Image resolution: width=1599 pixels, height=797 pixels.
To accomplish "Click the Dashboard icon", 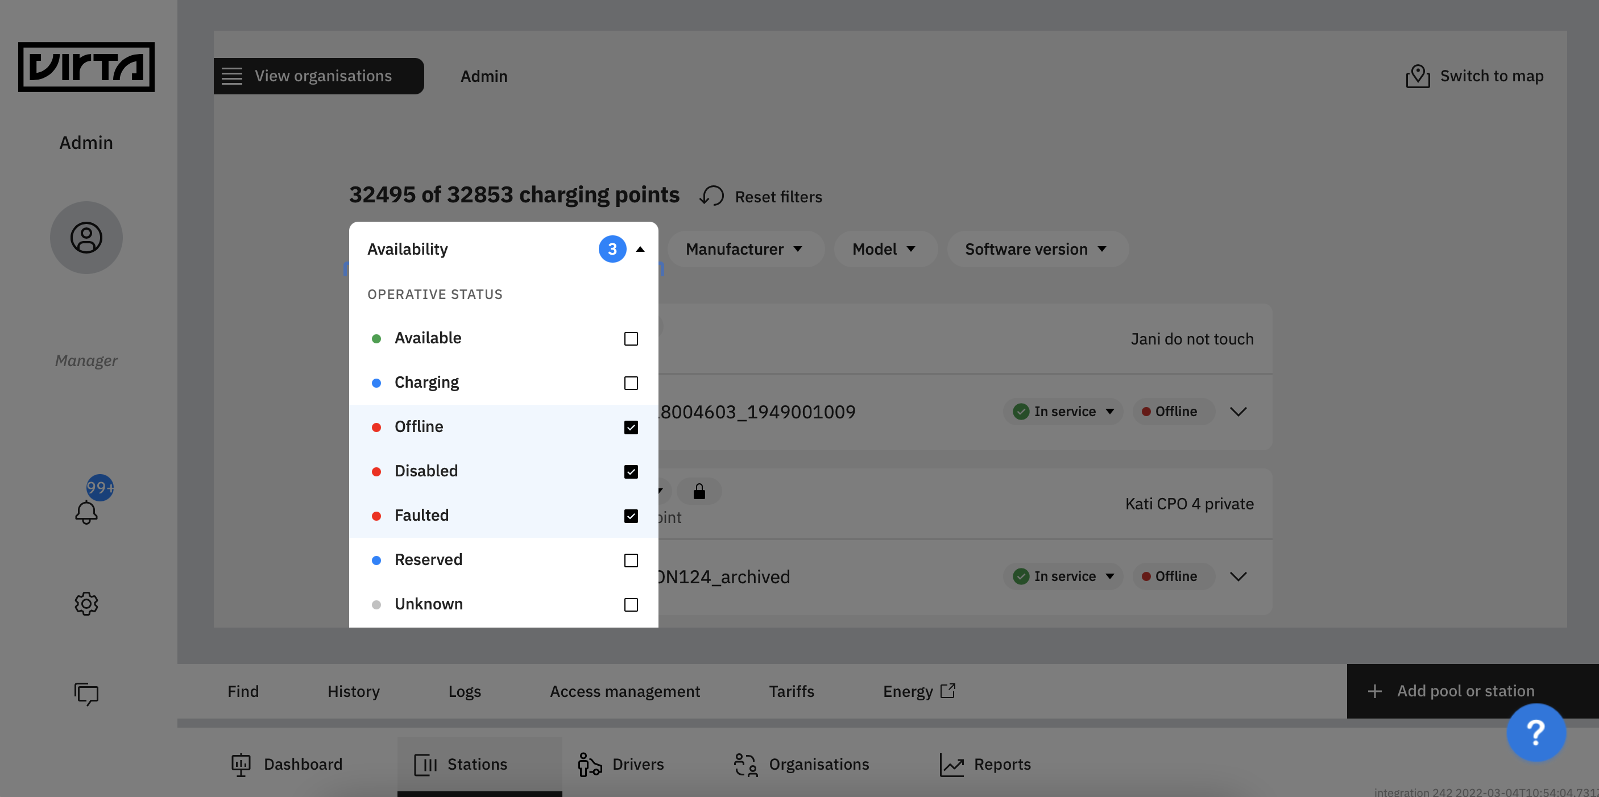I will coord(241,764).
